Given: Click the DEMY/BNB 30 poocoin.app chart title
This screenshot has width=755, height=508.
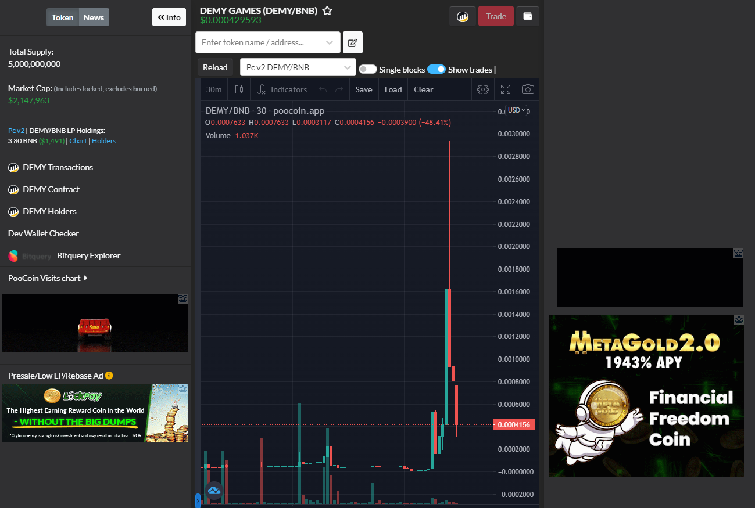Looking at the screenshot, I should 265,111.
